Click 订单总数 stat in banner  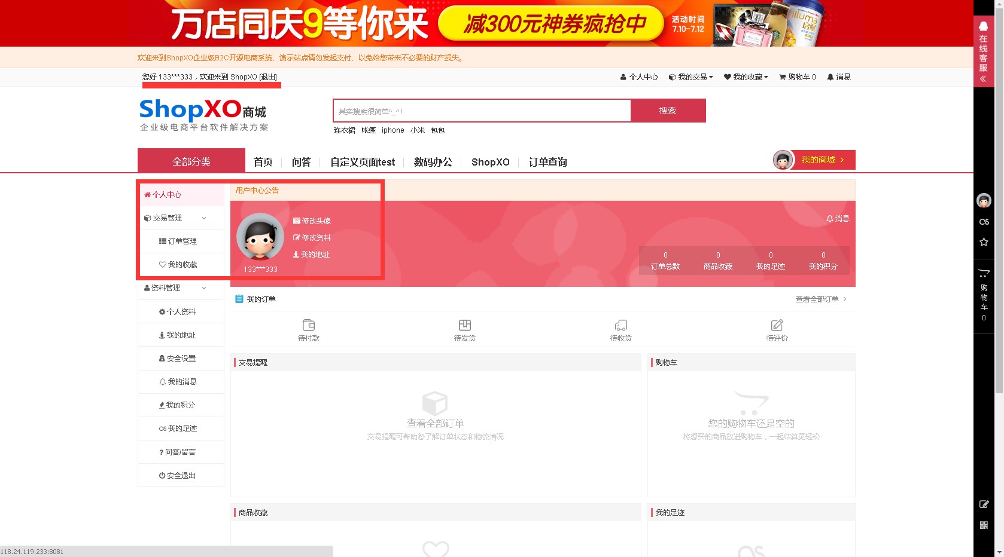click(665, 261)
